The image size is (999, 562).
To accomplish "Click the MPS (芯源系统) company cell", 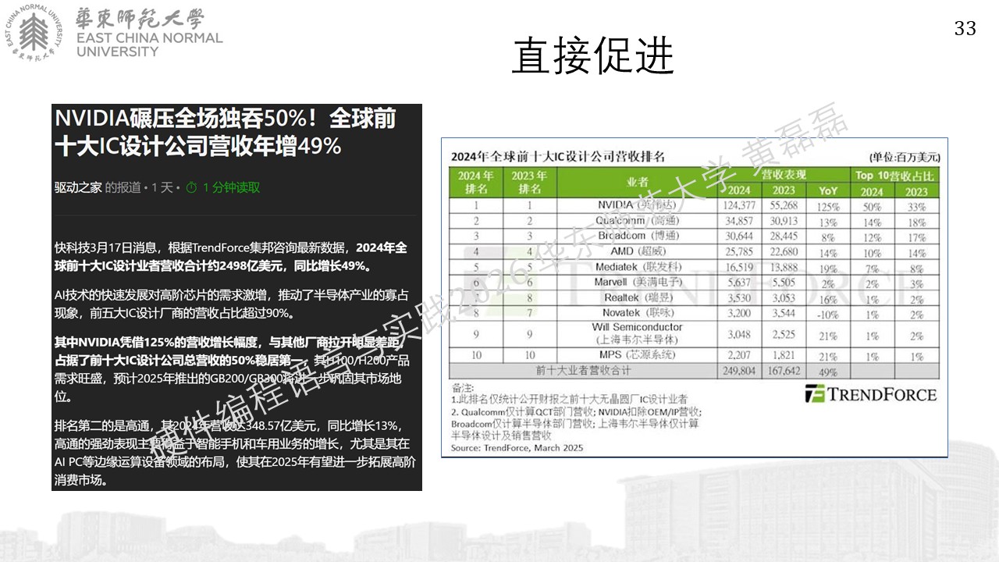I will pos(637,355).
